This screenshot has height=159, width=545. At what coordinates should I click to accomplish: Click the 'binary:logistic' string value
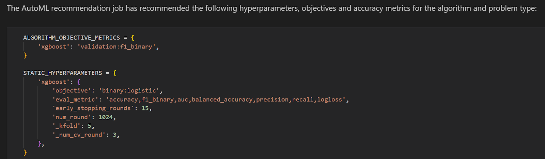(129, 91)
